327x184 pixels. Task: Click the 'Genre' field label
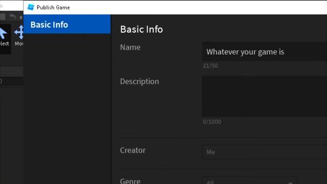tap(130, 181)
